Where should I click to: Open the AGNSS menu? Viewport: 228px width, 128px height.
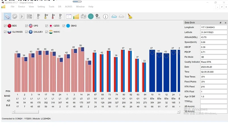coord(68,6)
